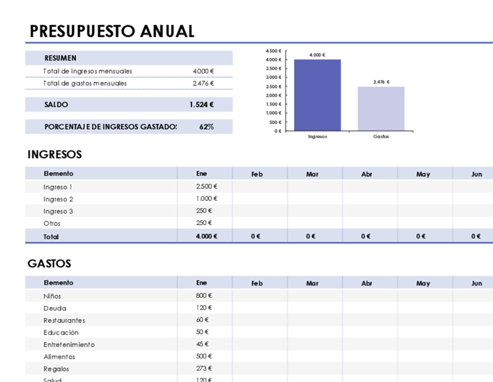This screenshot has height=382, width=493.
Task: Click Elemento header in Gastos table
Action: [59, 283]
